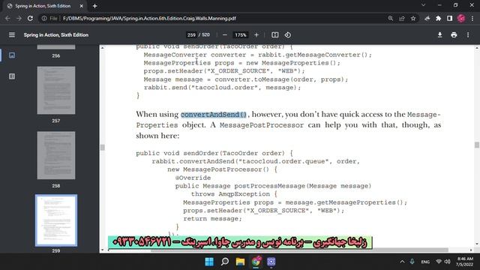The height and width of the screenshot is (270, 480).
Task: Rotate the PDF counterclockwise
Action: click(x=288, y=35)
